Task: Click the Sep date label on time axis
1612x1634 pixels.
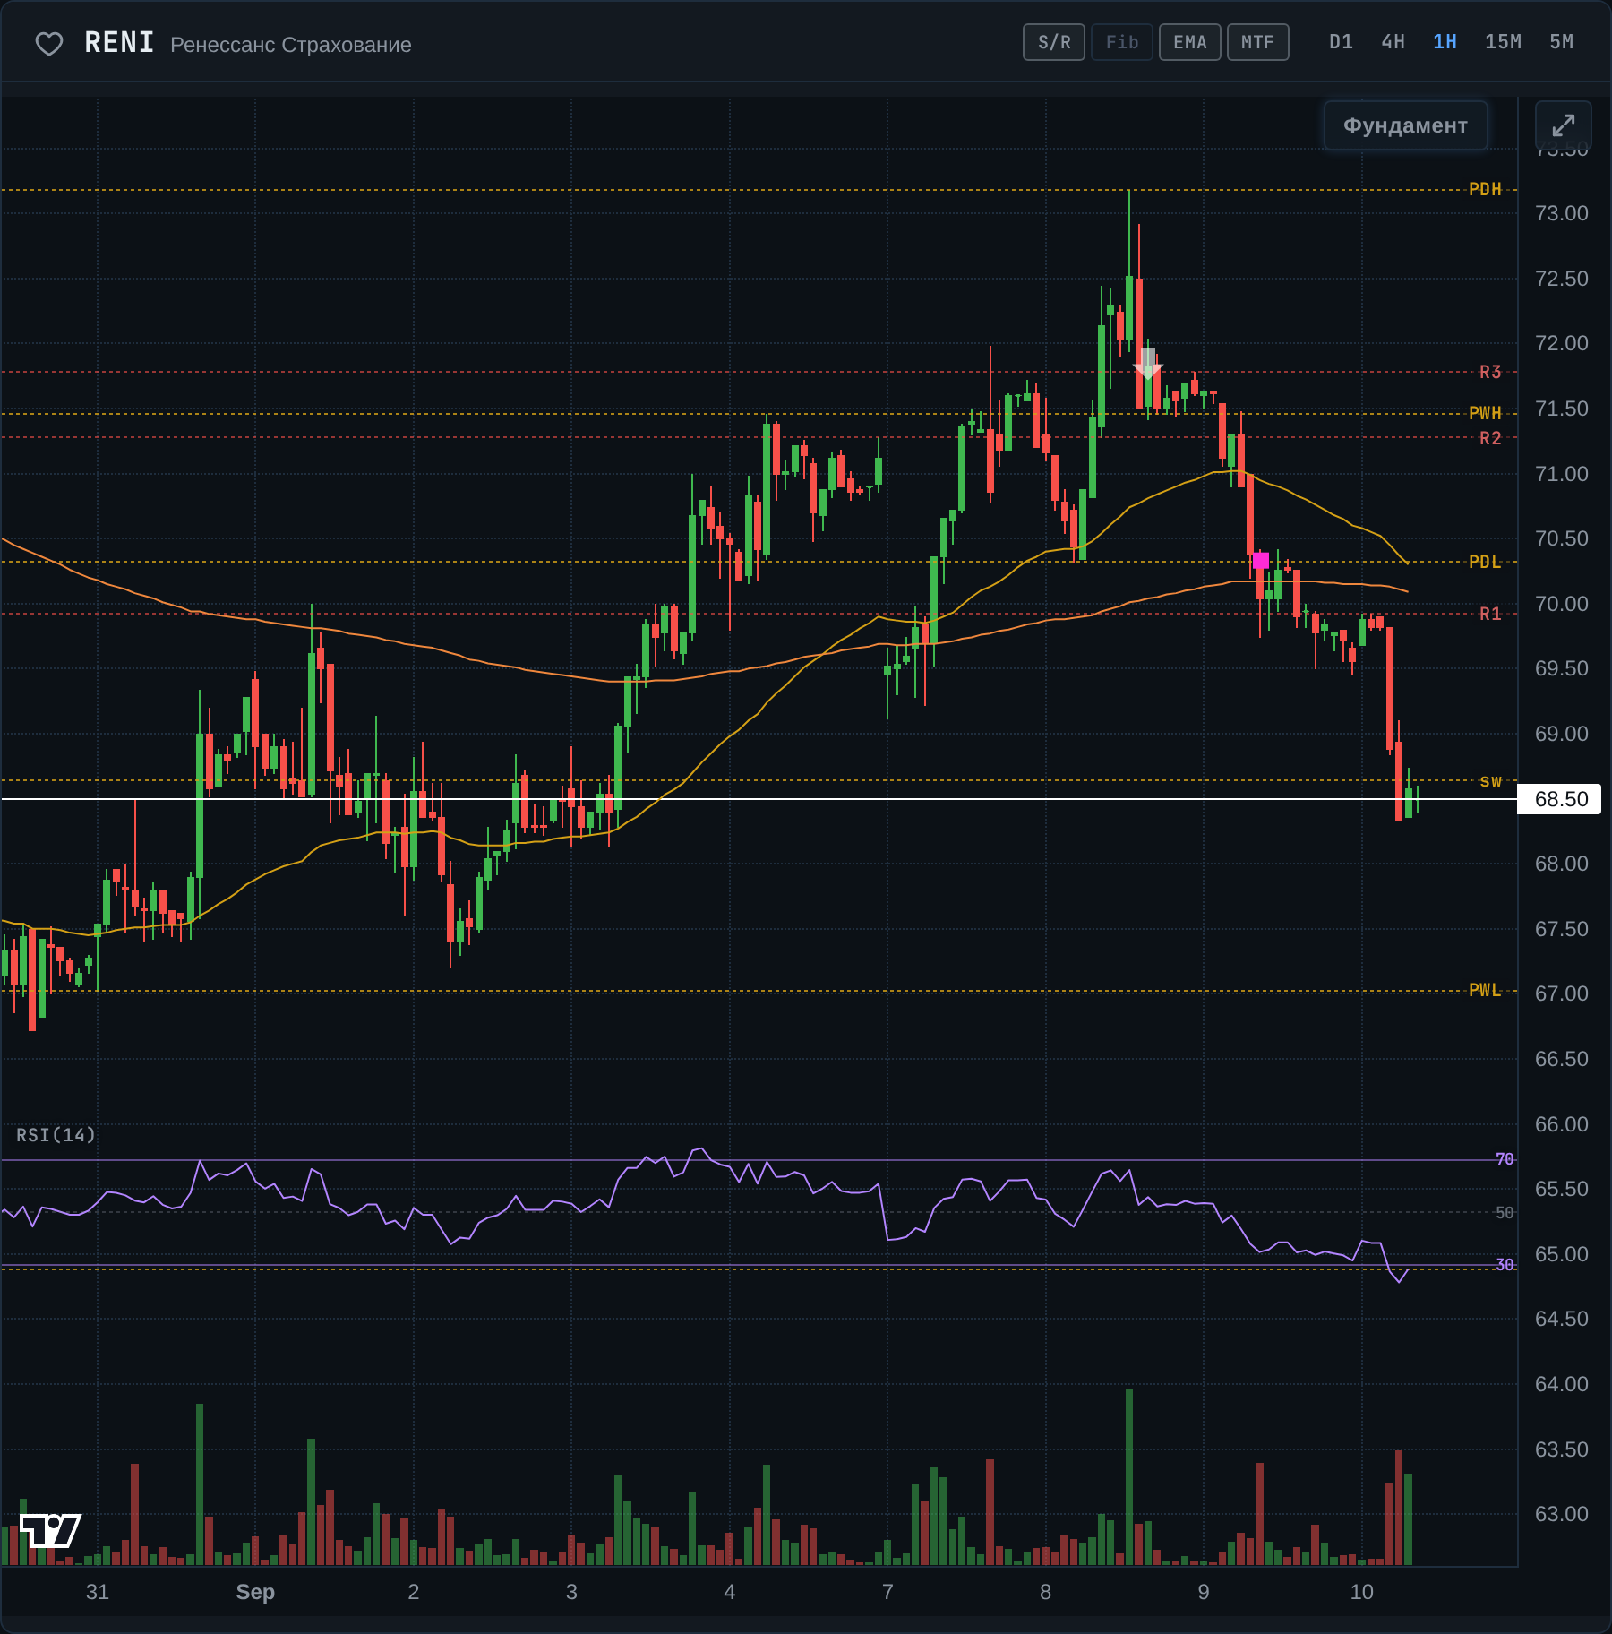Action: 255,1592
